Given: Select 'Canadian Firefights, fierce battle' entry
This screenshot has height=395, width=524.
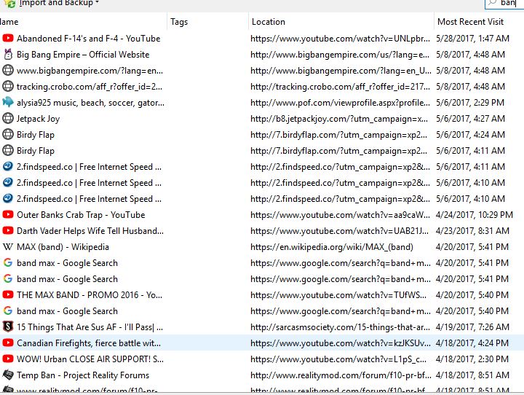Looking at the screenshot, I should click(x=89, y=343).
